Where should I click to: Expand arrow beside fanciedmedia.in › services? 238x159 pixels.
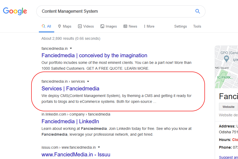tap(88, 82)
